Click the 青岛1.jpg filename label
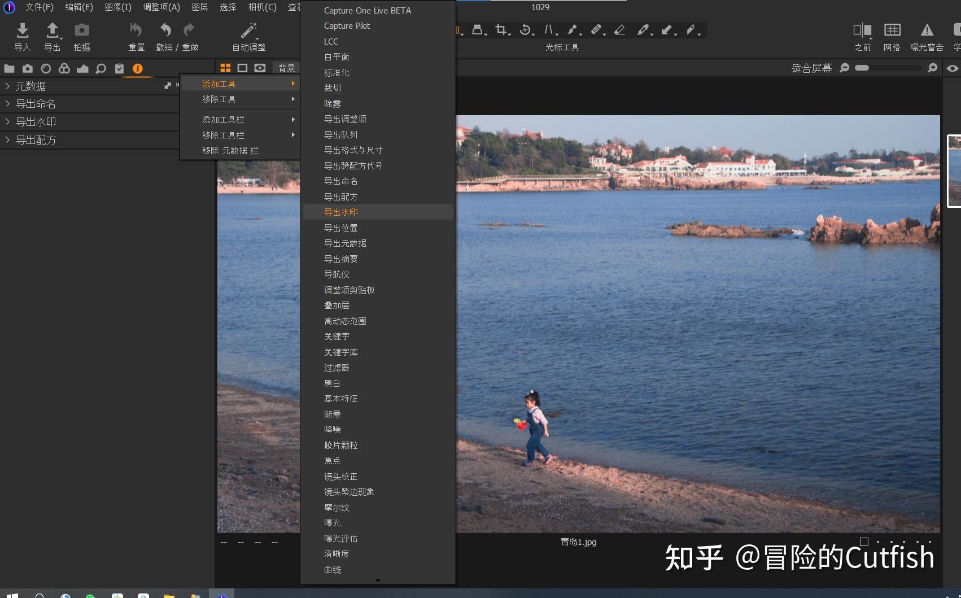961x598 pixels. (x=578, y=542)
